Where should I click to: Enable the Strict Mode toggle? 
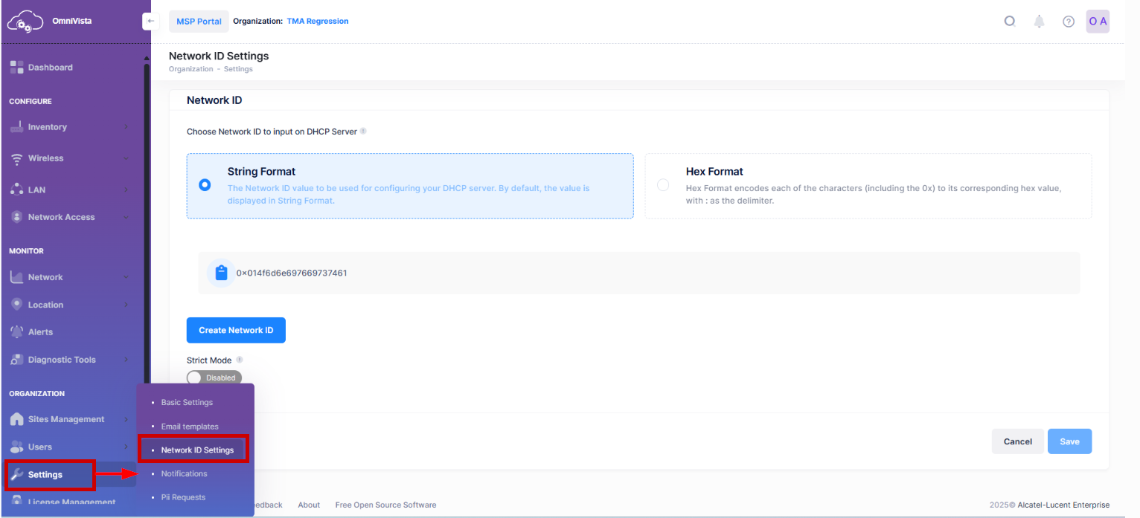coord(214,377)
